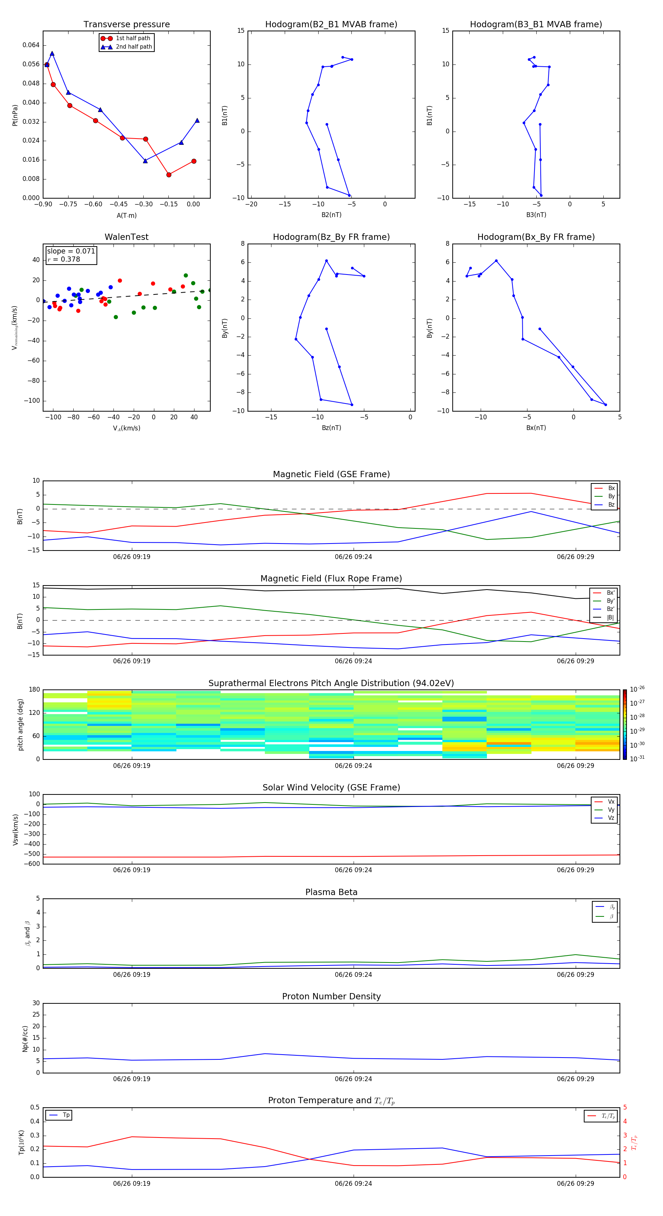Click "06/26 09:19" under the GSE Magnetic Field plot
Image resolution: width=663 pixels, height=1216 pixels.
tap(131, 556)
